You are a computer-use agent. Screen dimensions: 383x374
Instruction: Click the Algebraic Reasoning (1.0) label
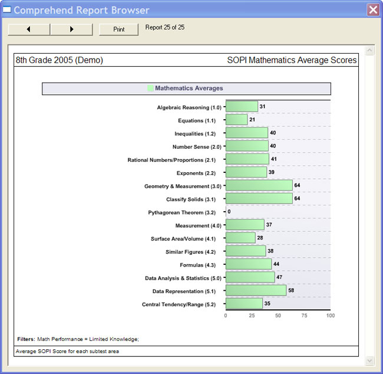point(189,107)
